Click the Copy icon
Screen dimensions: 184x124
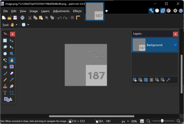point(35,18)
